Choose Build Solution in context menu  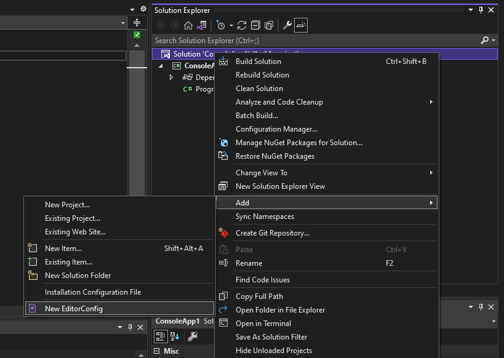(x=258, y=62)
